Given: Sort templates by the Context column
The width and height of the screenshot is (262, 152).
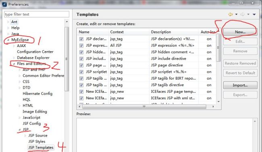Looking at the screenshot, I should [x=129, y=32].
